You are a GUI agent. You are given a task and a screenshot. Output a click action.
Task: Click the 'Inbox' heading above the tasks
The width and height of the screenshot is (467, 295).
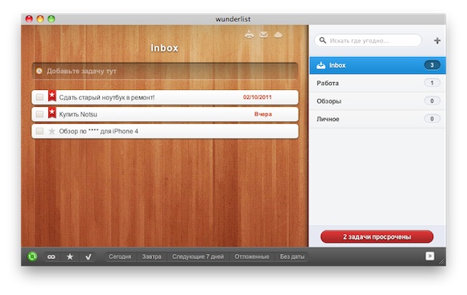[x=164, y=48]
